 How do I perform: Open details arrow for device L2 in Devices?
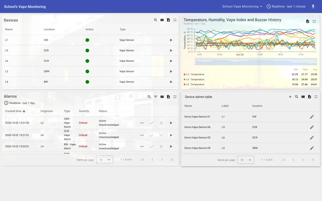click(171, 71)
